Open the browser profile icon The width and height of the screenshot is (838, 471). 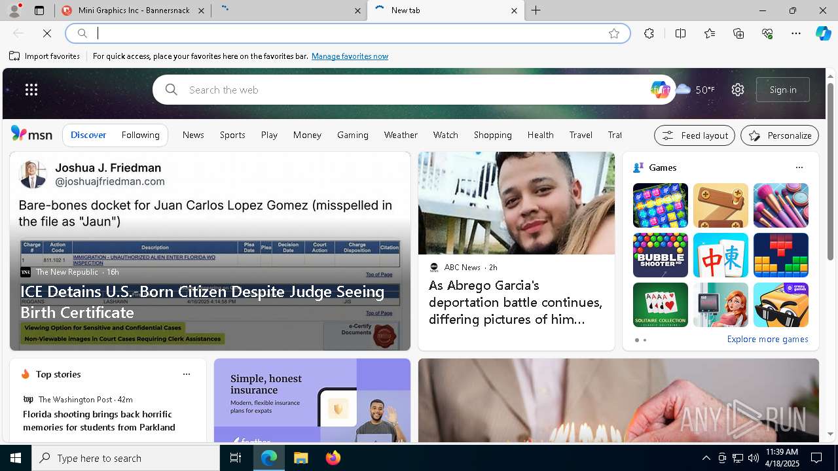point(14,10)
